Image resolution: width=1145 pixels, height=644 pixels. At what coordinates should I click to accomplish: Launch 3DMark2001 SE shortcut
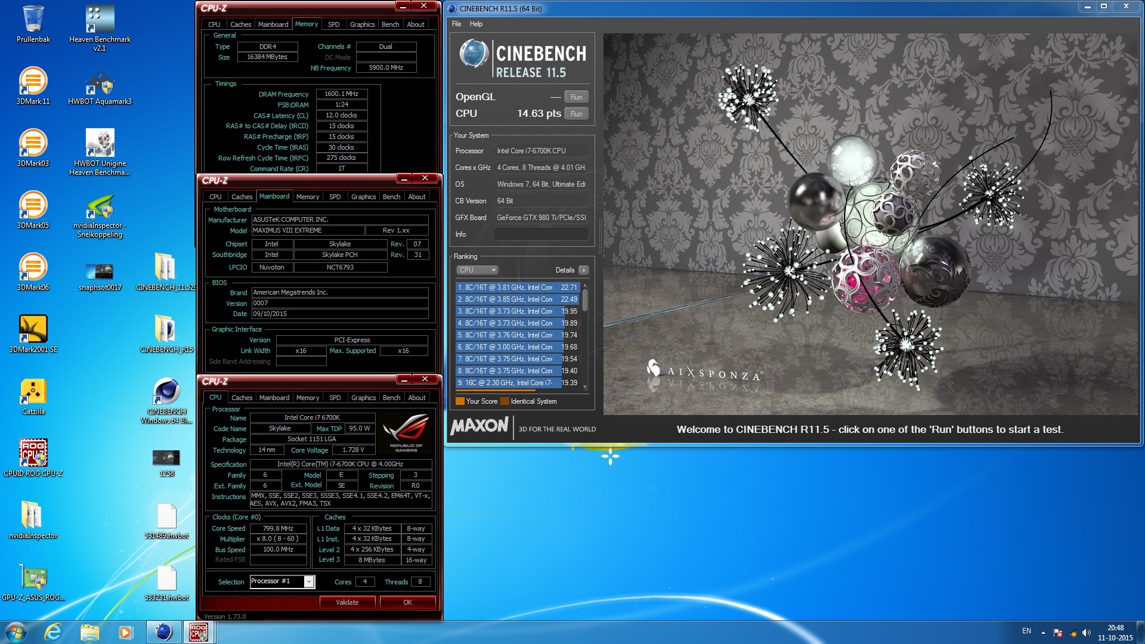33,334
